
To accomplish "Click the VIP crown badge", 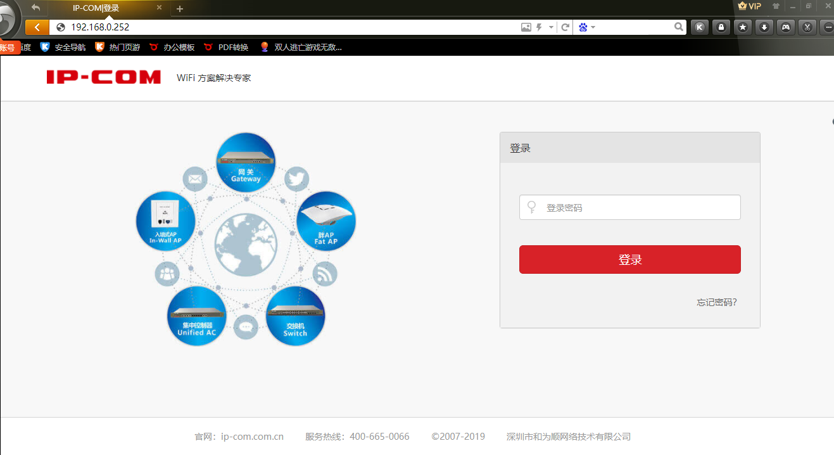I will [x=749, y=6].
